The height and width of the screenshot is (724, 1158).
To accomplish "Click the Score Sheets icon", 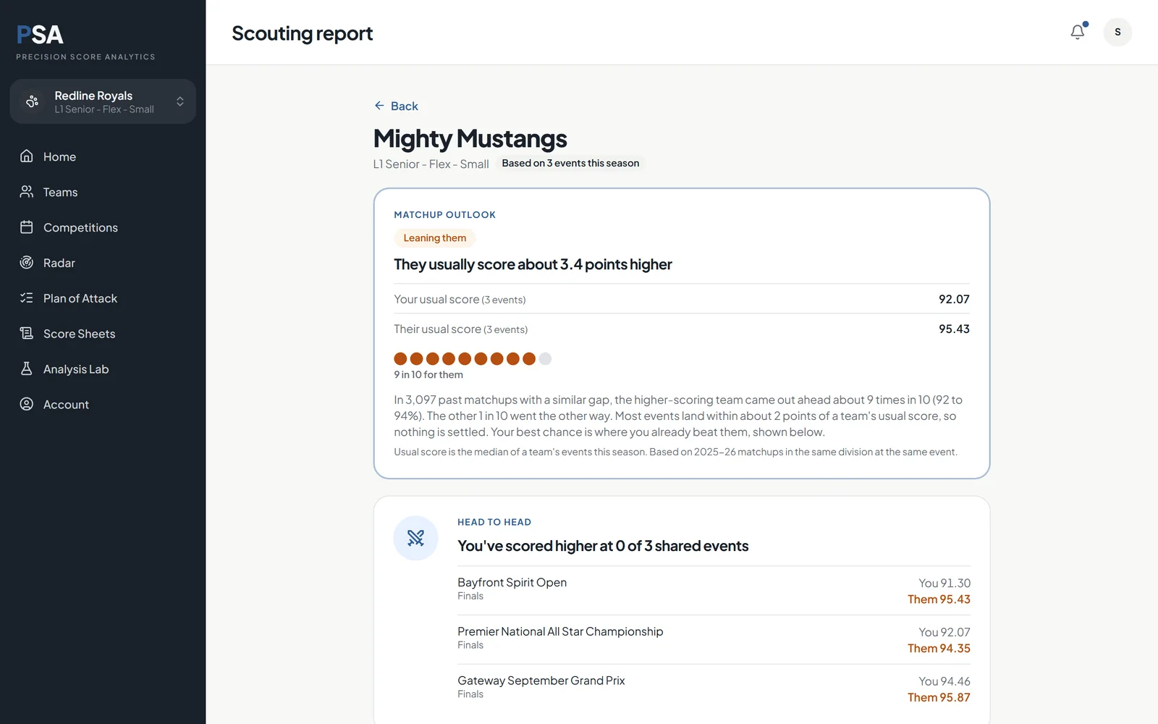I will click(27, 334).
